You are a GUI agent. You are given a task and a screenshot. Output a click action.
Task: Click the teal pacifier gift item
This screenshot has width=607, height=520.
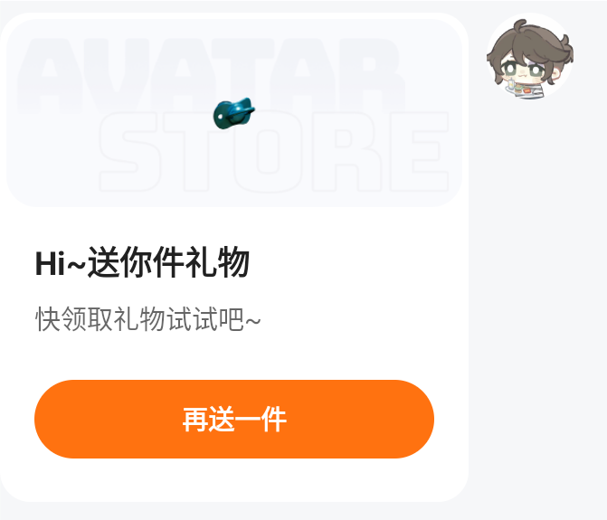[x=233, y=113]
